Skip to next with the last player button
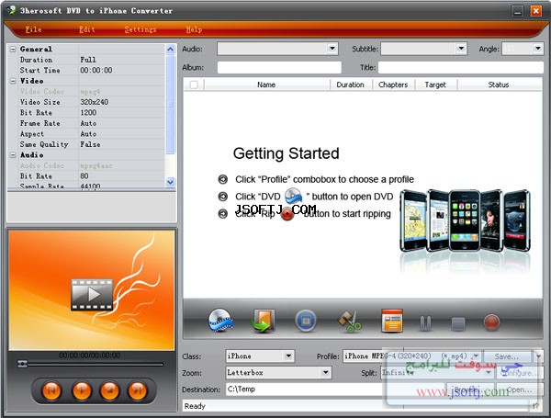 [x=138, y=390]
